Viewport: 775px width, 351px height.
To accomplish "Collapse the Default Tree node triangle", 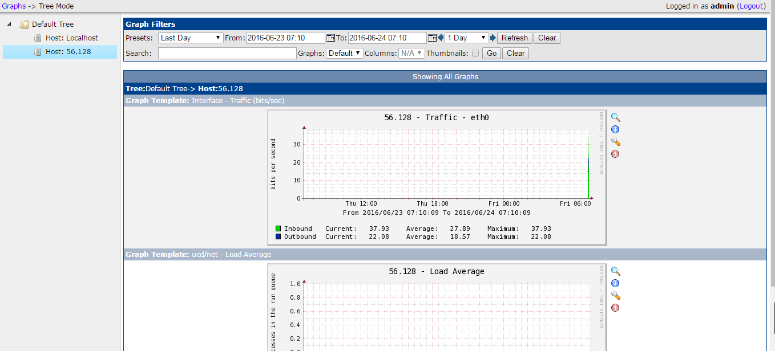I will [10, 25].
